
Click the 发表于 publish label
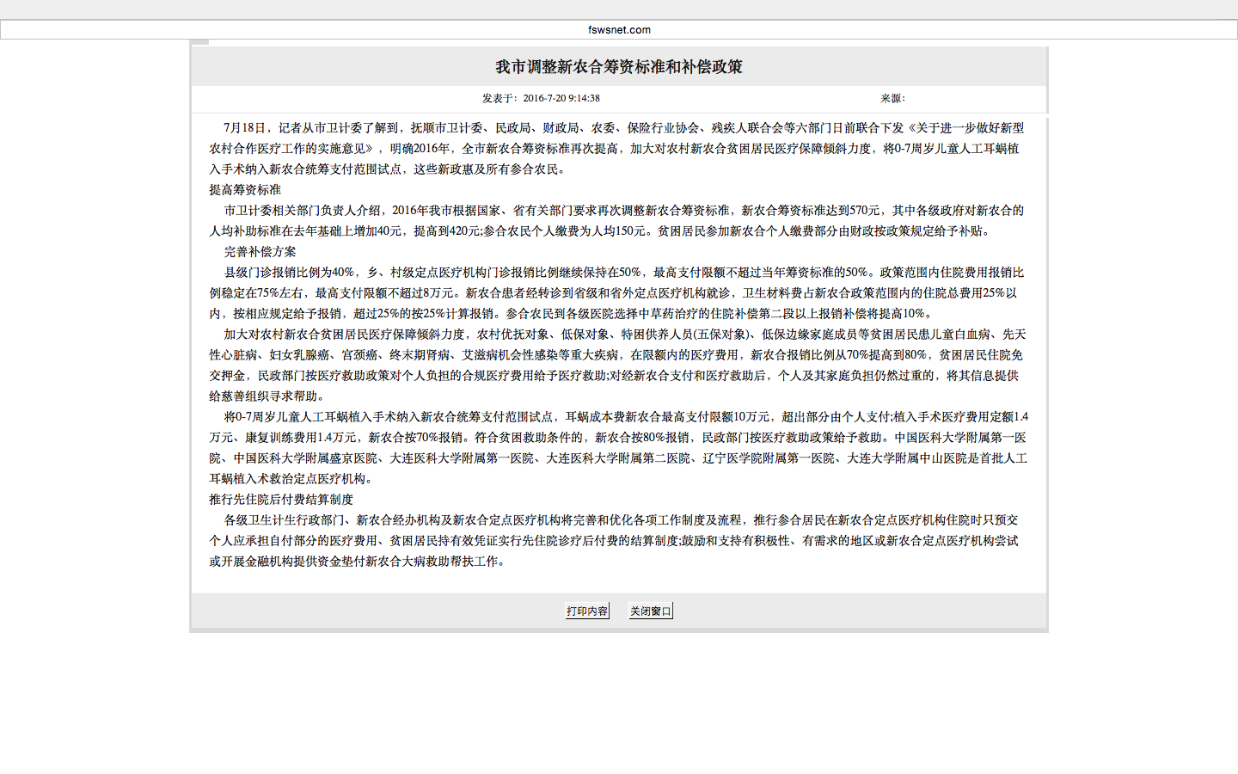click(499, 99)
